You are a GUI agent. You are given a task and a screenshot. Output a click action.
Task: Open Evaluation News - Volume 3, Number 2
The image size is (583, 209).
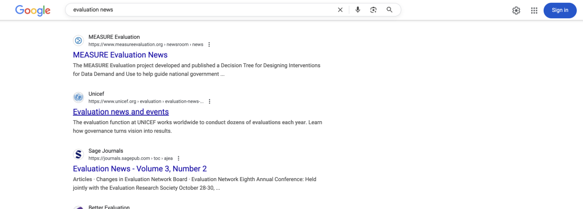pyautogui.click(x=140, y=169)
